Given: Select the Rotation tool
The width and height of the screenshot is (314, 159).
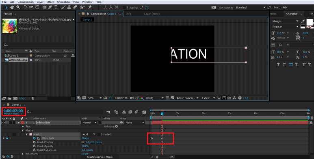Looking at the screenshot, I should 25,7.
